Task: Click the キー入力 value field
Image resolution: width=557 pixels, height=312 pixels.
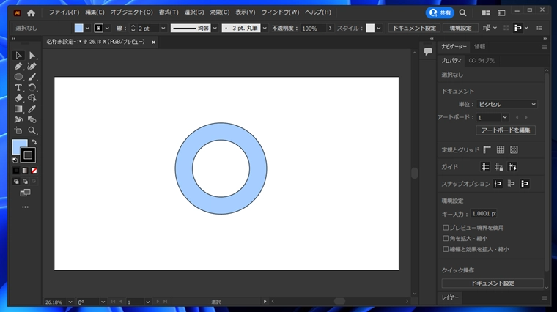Action: (483, 214)
